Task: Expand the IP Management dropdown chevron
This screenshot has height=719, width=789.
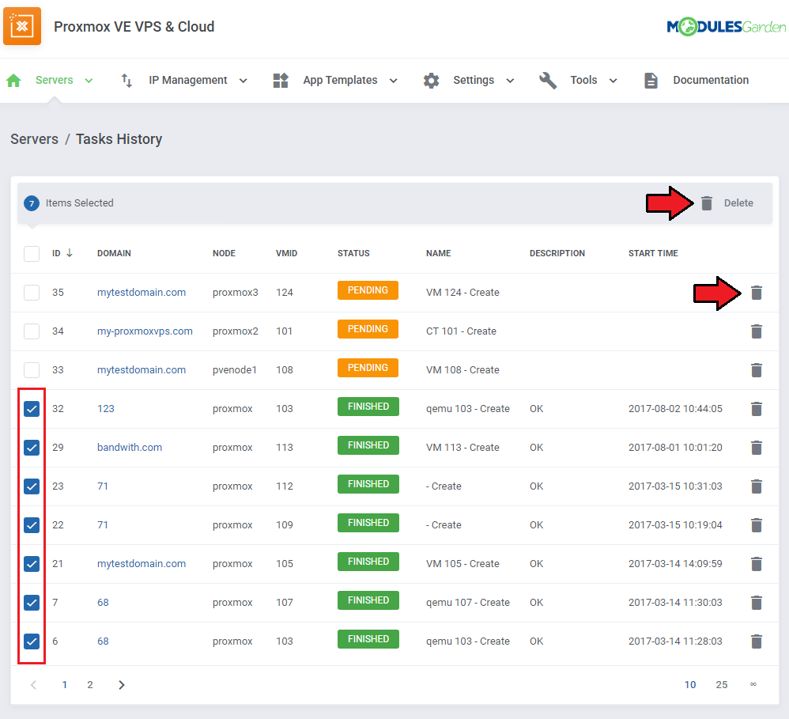Action: (x=243, y=81)
